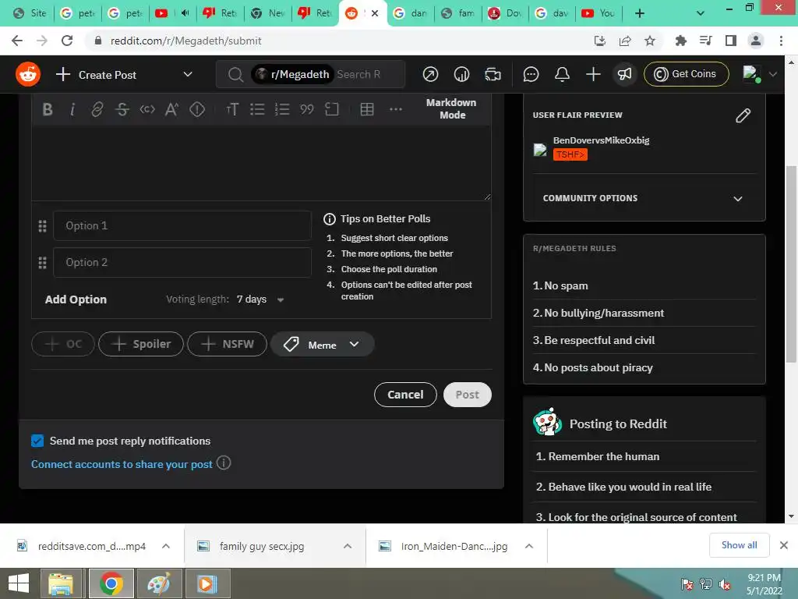Viewport: 798px width, 599px height.
Task: Insert a link with chain icon
Action: 97,109
